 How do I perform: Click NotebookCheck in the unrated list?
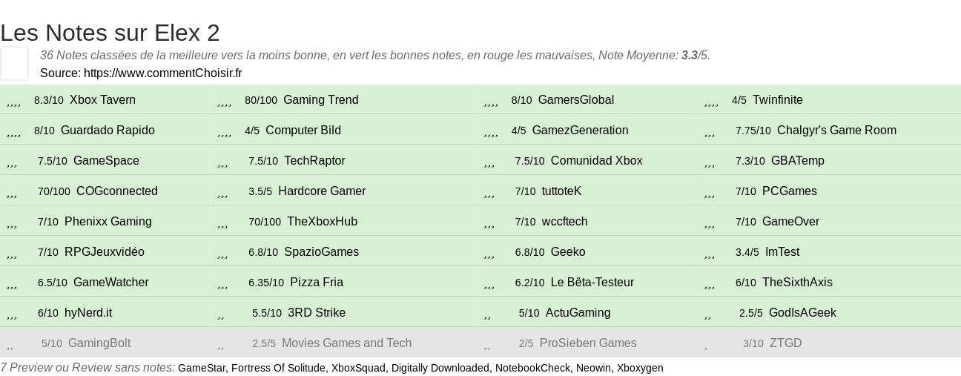pos(532,368)
